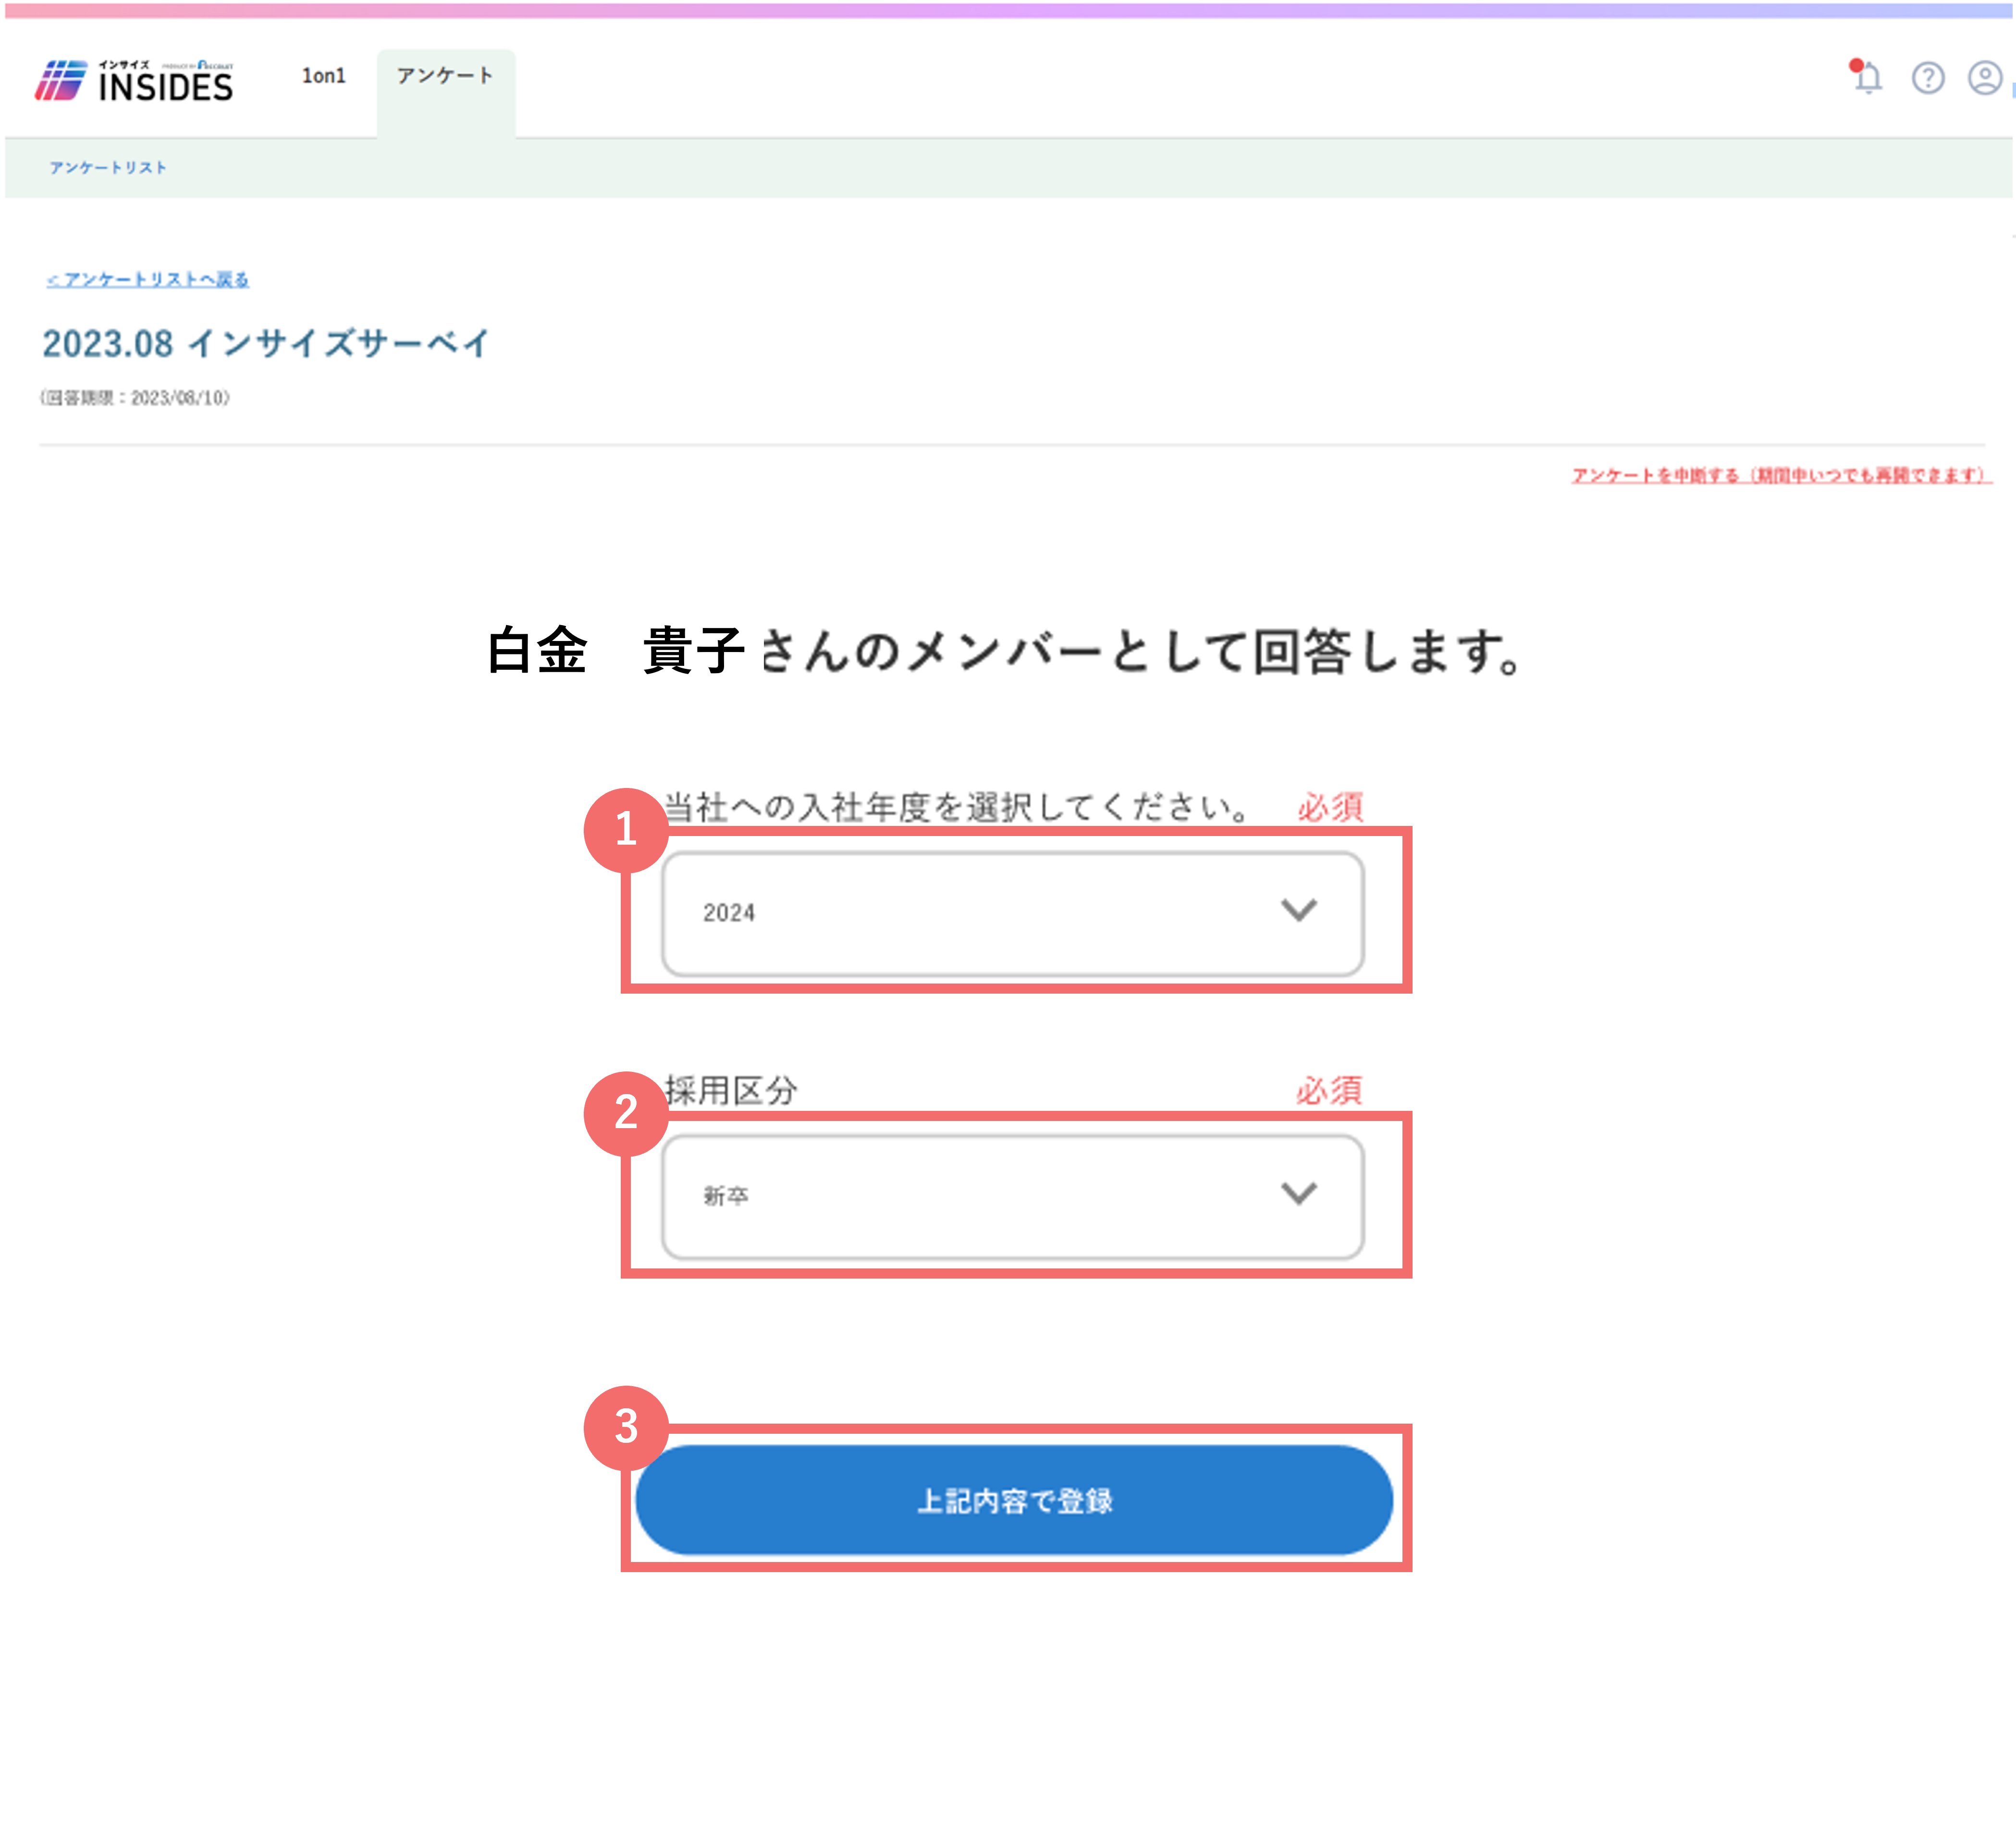This screenshot has width=2016, height=1821.
Task: Click the 回答期限 2023/08/10 text
Action: [x=135, y=398]
